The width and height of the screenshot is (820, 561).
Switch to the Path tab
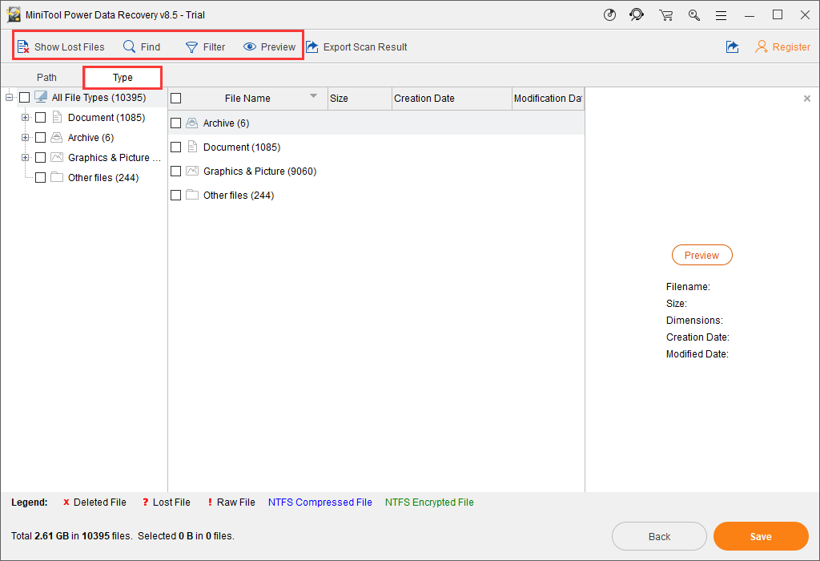pyautogui.click(x=46, y=78)
